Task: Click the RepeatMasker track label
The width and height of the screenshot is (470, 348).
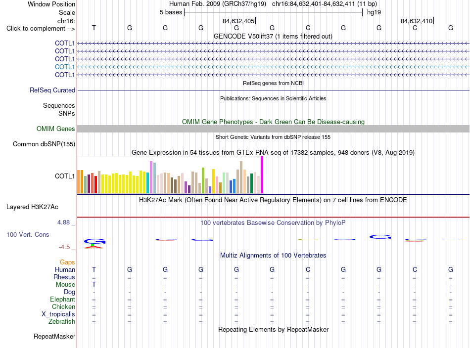Action: [54, 336]
